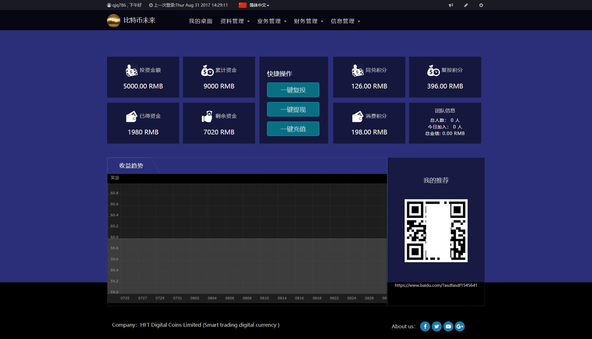Click the 我的推荐 heading
Screen dimensions: 592x339
click(x=436, y=180)
